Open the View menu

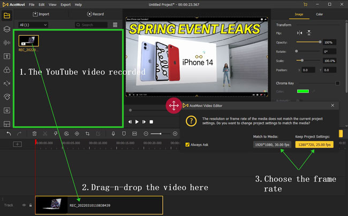pyautogui.click(x=52, y=4)
